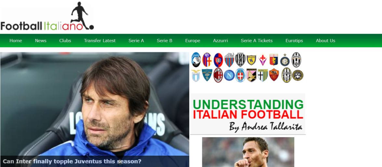Click the Chievo yellow shield crest
Viewport: 382px width, 167px height.
(x=251, y=60)
